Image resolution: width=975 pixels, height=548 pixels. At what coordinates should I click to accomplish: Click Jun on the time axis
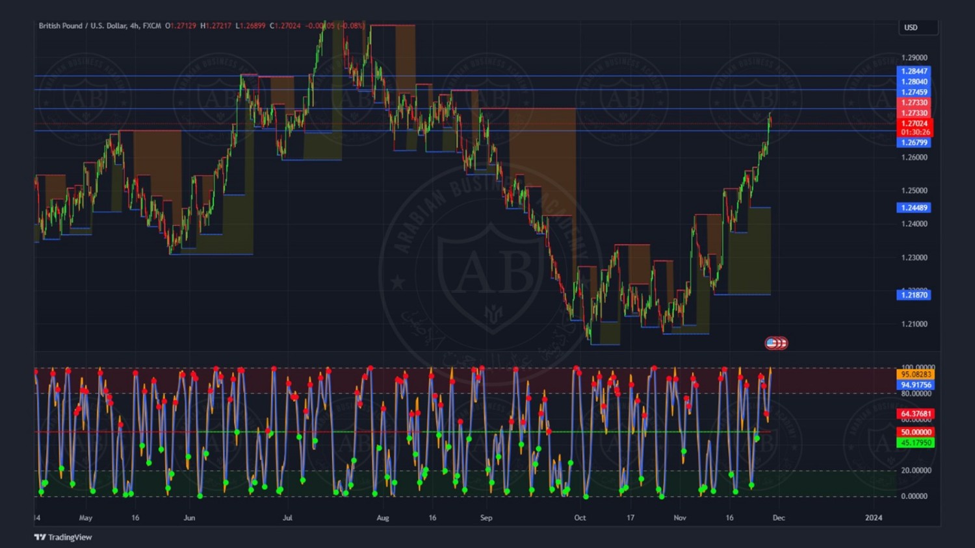coord(189,518)
